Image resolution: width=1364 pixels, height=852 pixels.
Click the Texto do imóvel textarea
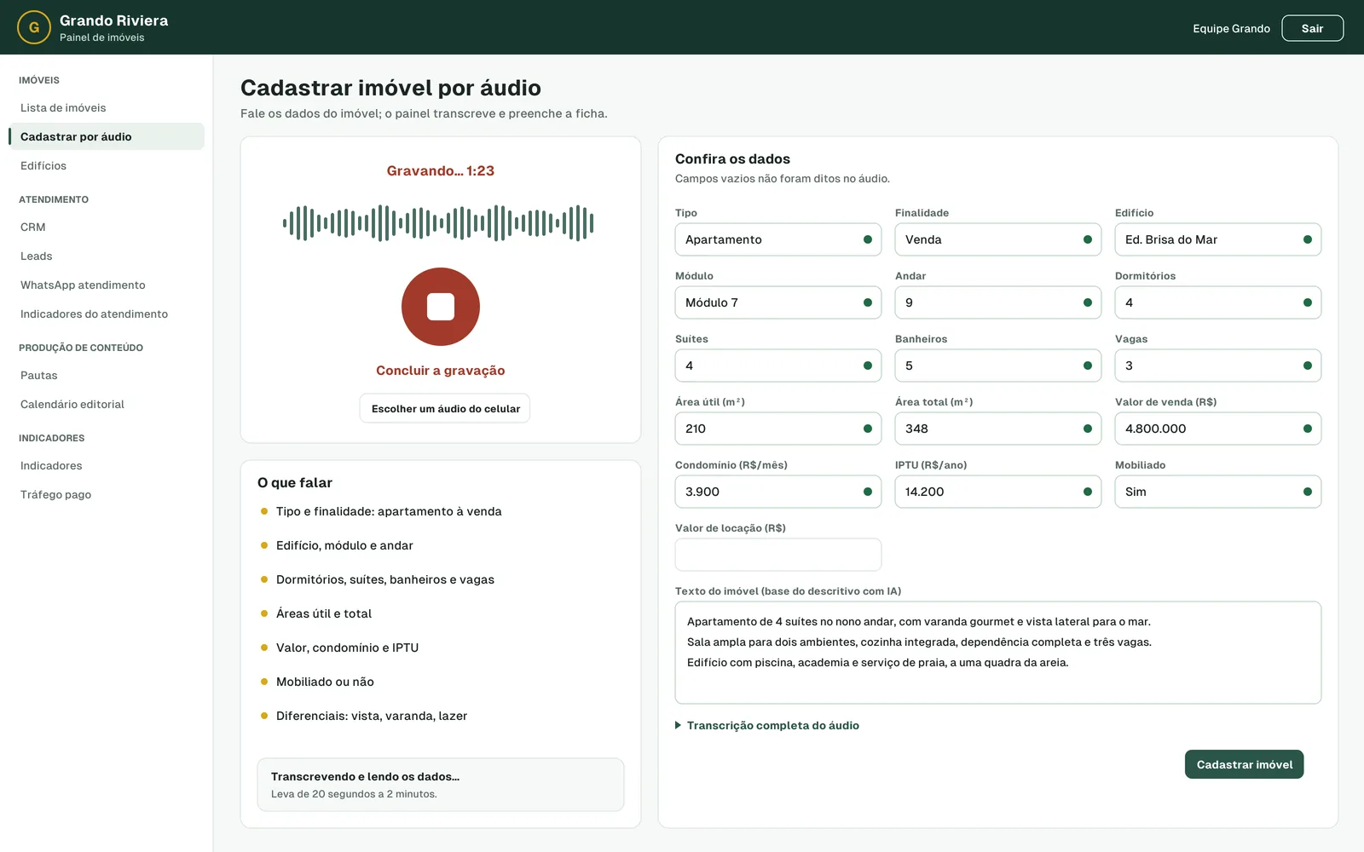pyautogui.click(x=998, y=653)
